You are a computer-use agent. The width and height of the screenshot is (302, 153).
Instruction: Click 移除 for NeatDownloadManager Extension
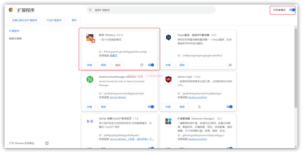(104, 107)
